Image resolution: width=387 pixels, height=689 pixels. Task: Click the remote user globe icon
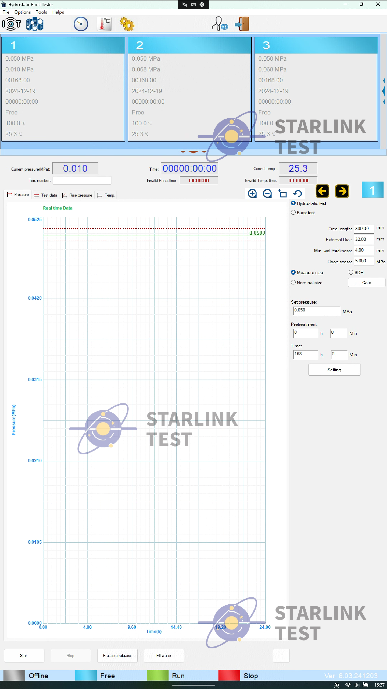tap(220, 24)
